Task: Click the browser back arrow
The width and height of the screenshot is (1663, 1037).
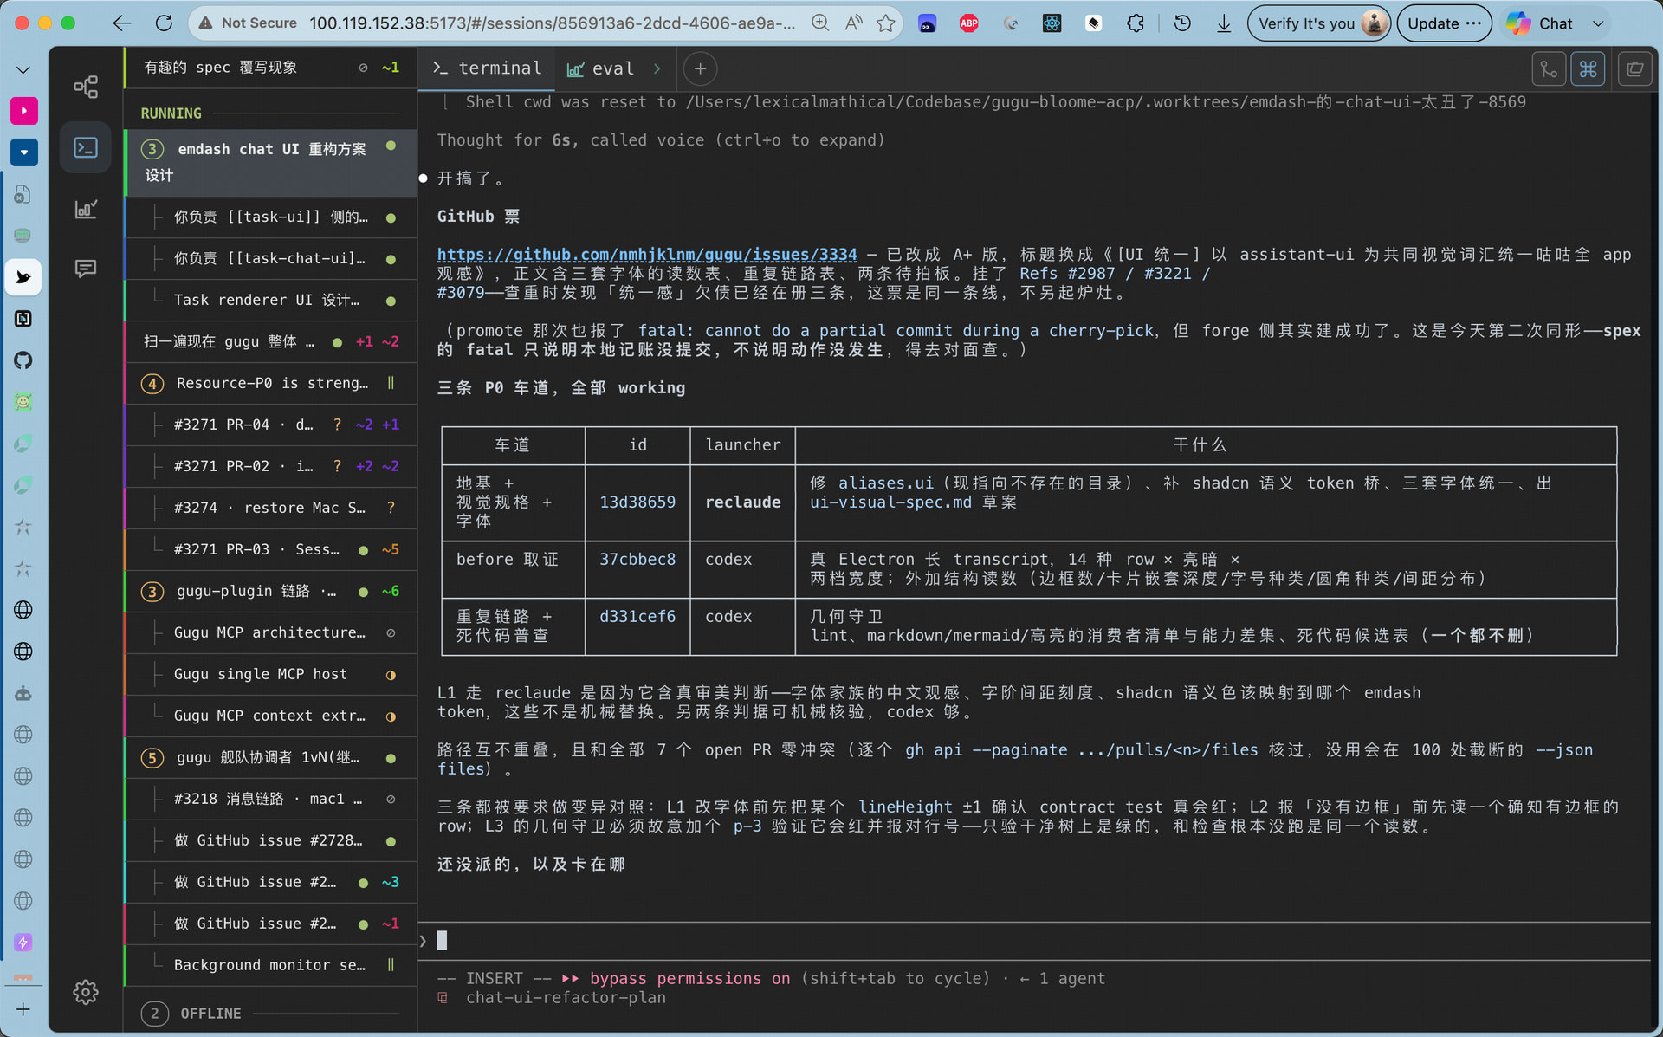Action: pos(122,23)
